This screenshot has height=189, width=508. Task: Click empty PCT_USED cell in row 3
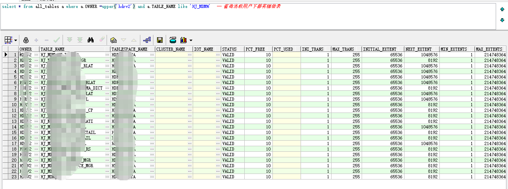[287, 66]
